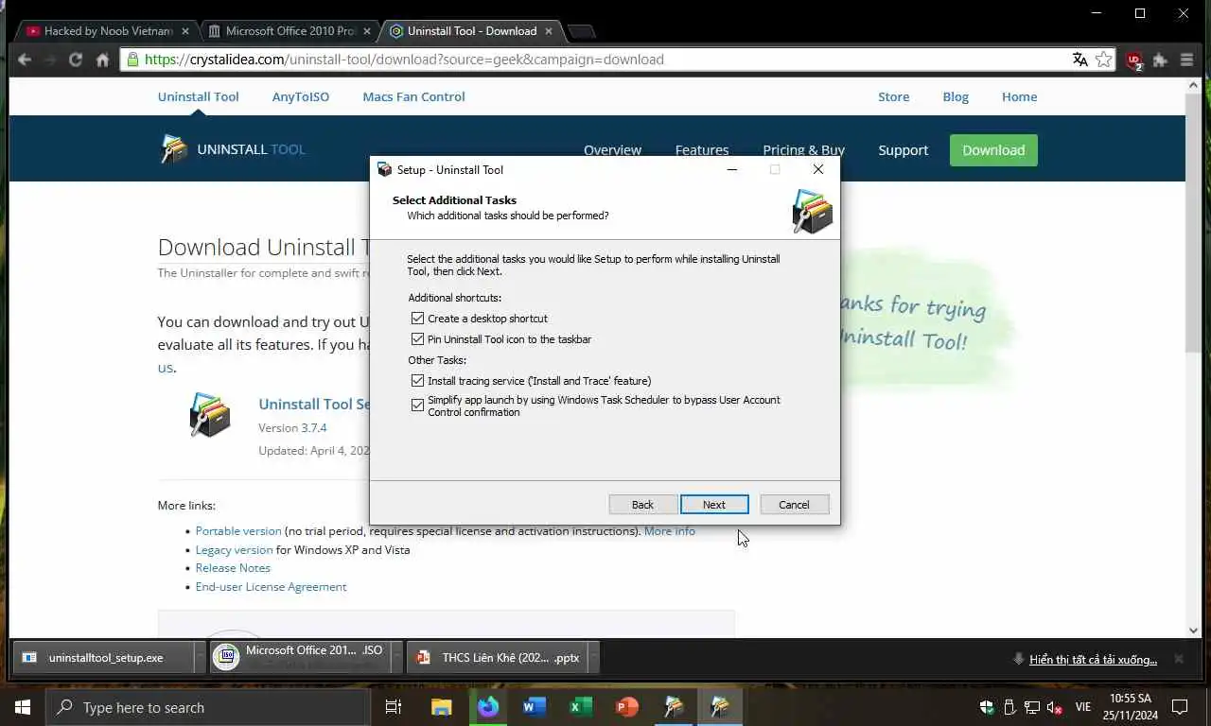The height and width of the screenshot is (726, 1211).
Task: Open the Windows Start menu
Action: (x=23, y=707)
